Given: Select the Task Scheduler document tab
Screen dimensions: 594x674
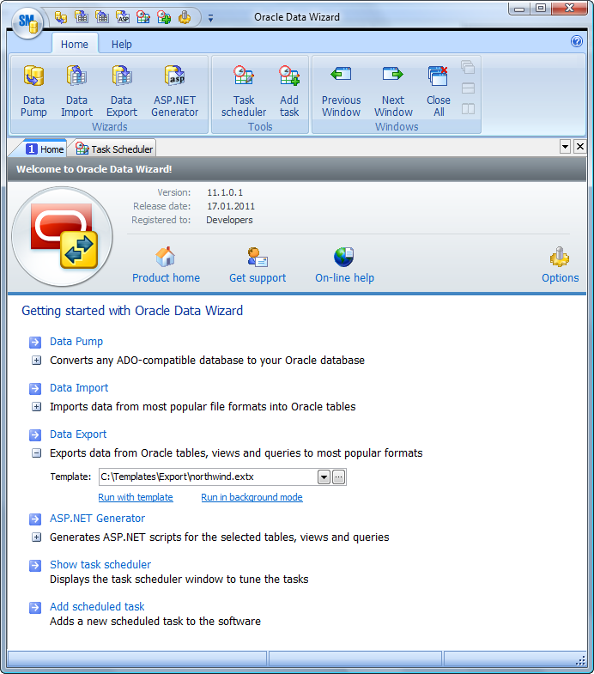Looking at the screenshot, I should 114,149.
